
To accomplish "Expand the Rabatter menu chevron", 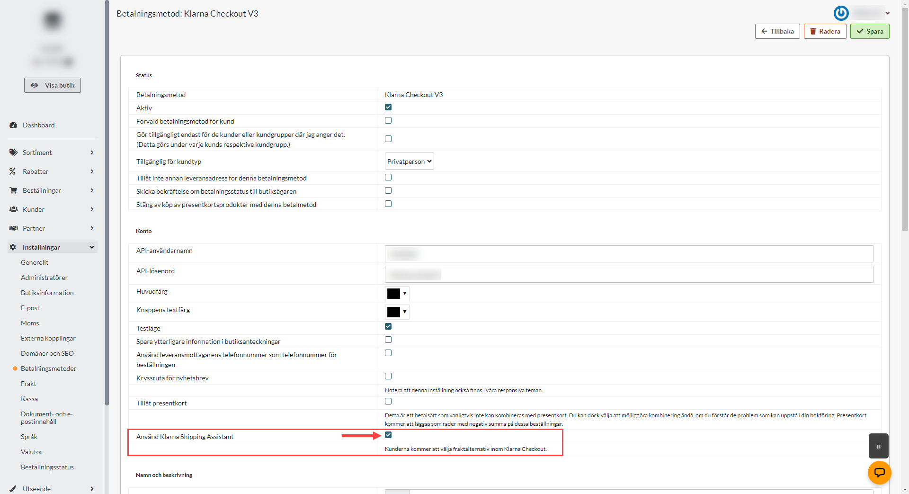I will coord(92,171).
